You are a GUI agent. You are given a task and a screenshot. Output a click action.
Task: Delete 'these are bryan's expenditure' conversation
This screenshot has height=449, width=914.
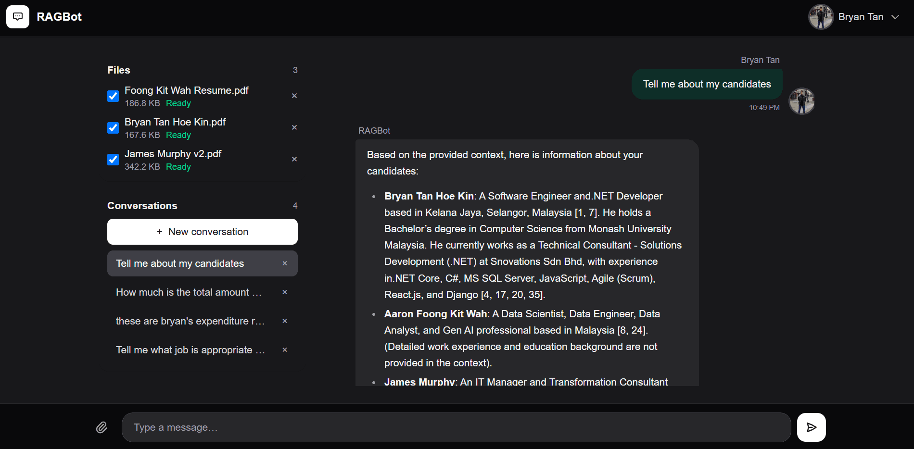click(x=285, y=321)
